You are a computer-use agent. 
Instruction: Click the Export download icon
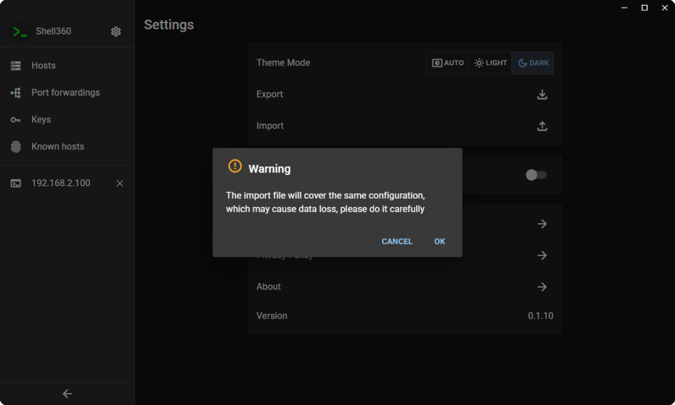tap(542, 94)
